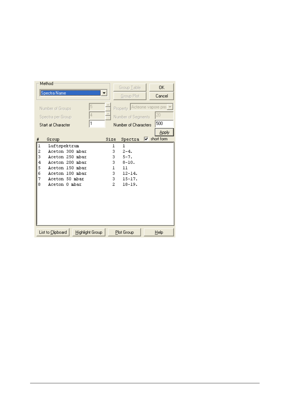Select the Aceton 100 mbar row

coord(105,174)
